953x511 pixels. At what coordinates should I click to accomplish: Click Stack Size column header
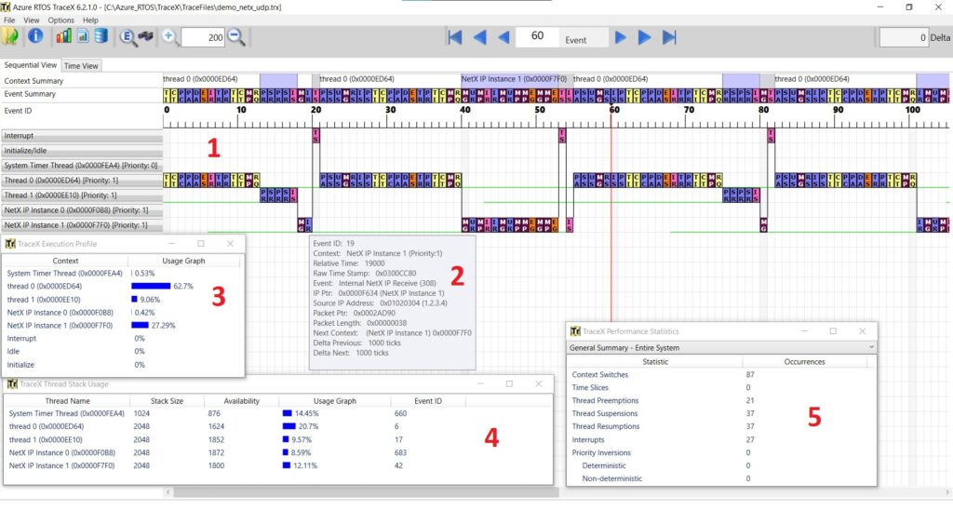pyautogui.click(x=167, y=401)
